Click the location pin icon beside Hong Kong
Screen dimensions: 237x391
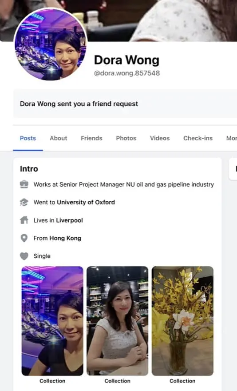tap(24, 238)
